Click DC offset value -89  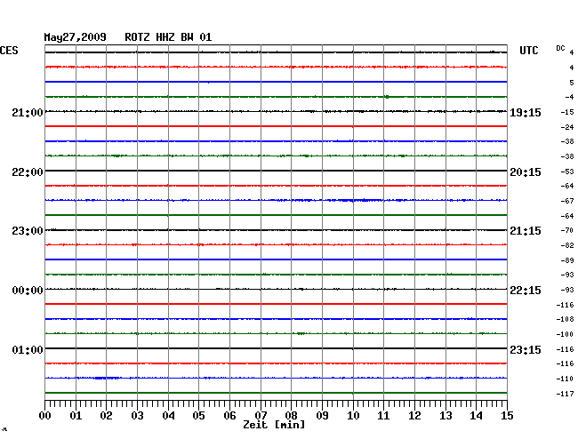(x=567, y=260)
